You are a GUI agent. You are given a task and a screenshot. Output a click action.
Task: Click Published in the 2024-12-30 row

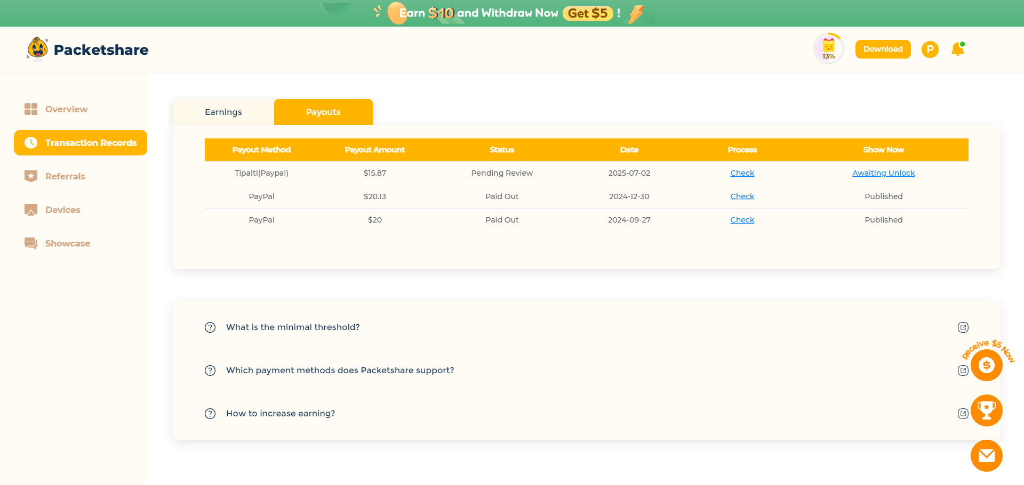coord(883,196)
